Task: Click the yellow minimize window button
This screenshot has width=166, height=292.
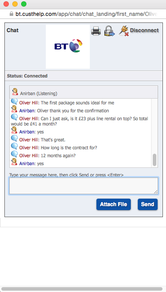Action: pyautogui.click(x=15, y=4)
